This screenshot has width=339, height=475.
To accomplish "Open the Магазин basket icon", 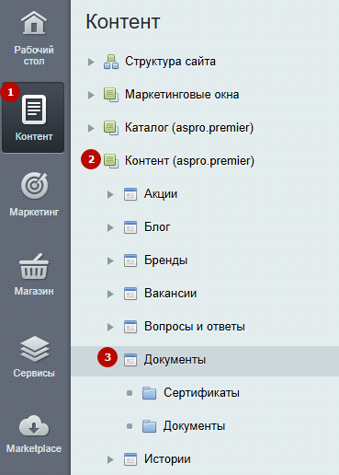I will [34, 266].
